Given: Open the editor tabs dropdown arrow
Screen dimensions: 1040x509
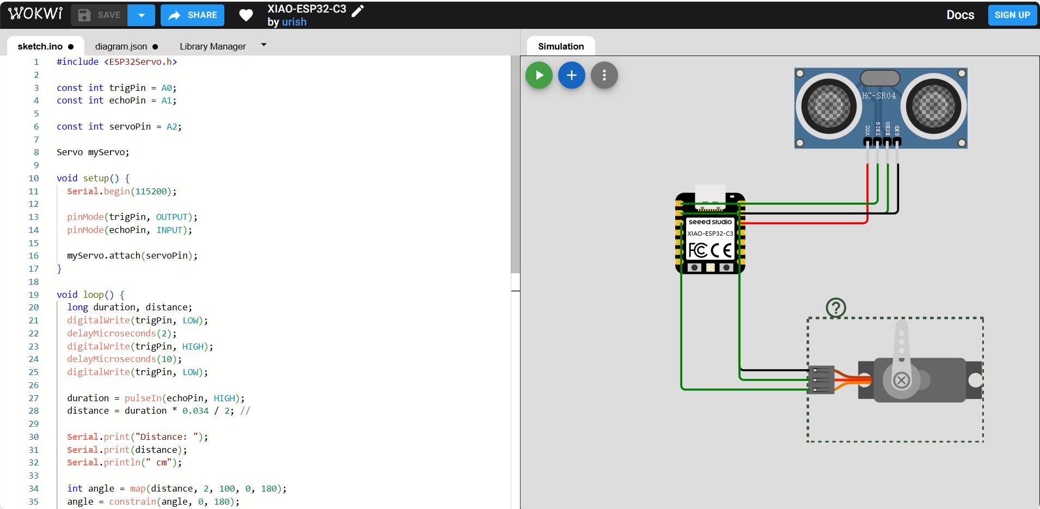Looking at the screenshot, I should [x=264, y=45].
